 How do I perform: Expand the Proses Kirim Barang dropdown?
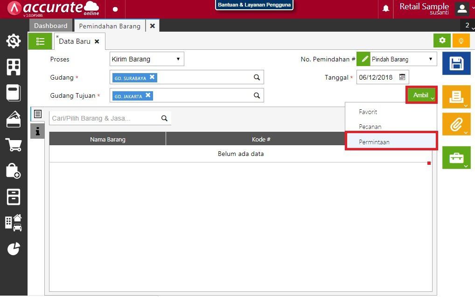pyautogui.click(x=147, y=59)
